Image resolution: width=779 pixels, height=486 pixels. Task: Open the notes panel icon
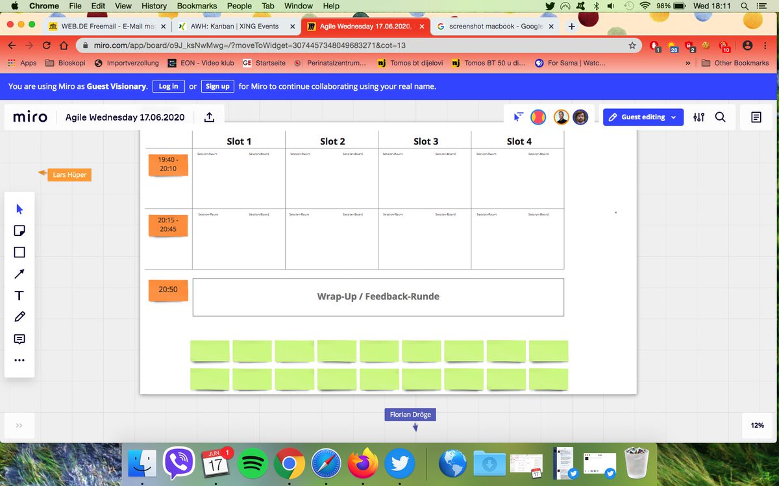point(756,117)
